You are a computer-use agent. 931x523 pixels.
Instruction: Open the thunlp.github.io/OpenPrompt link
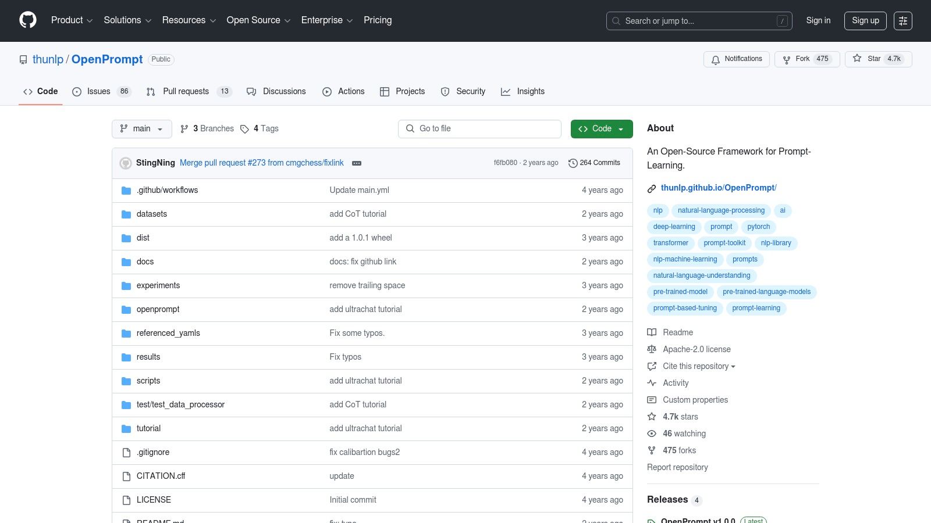coord(718,188)
